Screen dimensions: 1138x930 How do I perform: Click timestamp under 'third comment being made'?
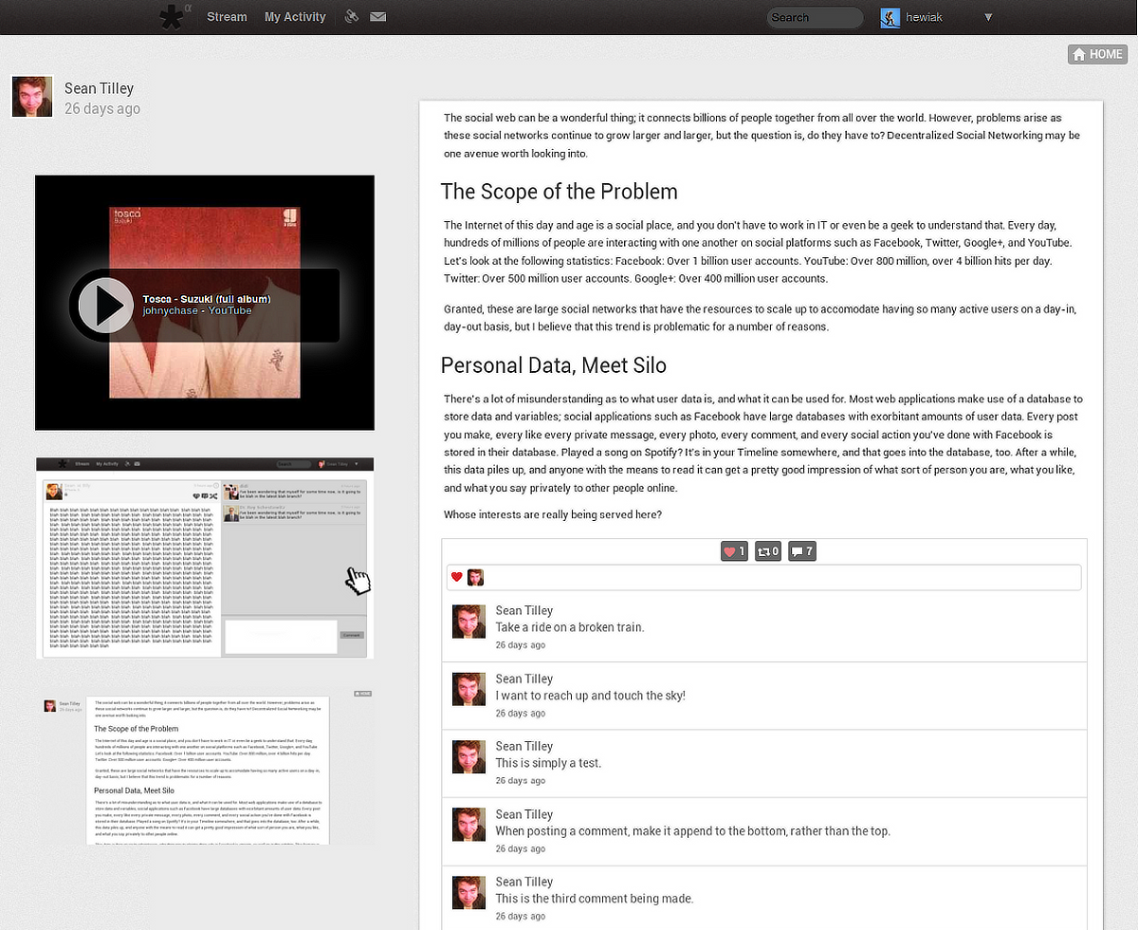pos(521,917)
